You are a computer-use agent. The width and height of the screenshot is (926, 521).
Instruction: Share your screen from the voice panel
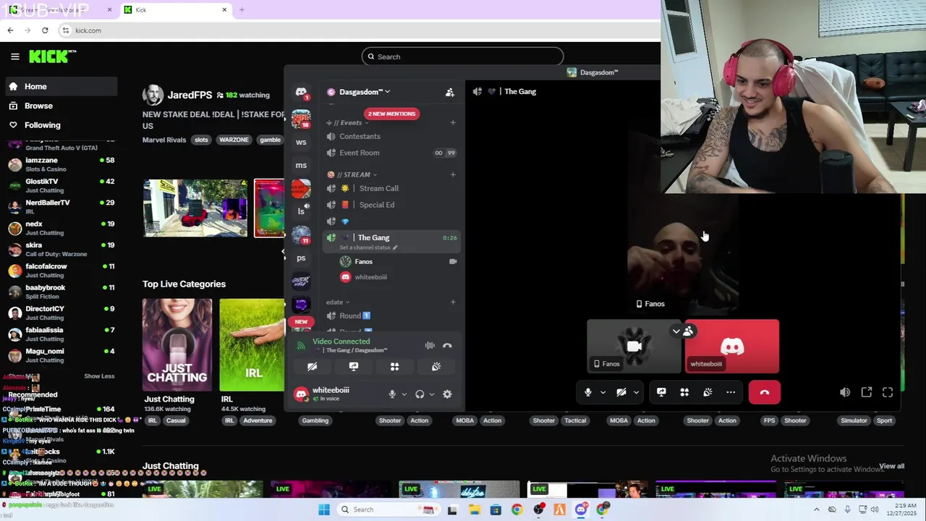point(354,367)
